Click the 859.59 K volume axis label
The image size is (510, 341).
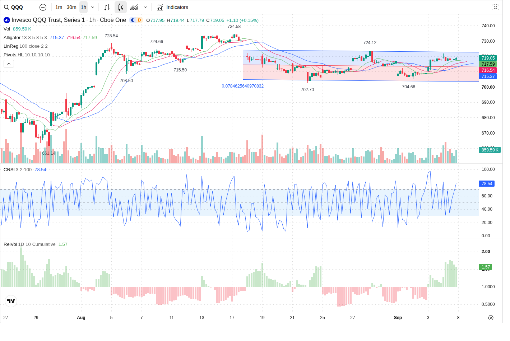point(490,150)
